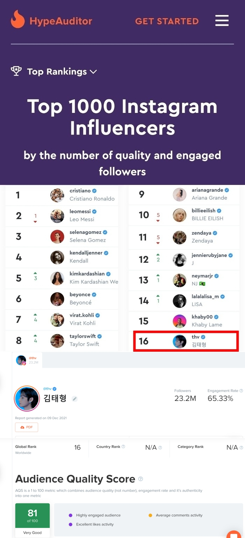Click the GET STARTED link

point(167,21)
